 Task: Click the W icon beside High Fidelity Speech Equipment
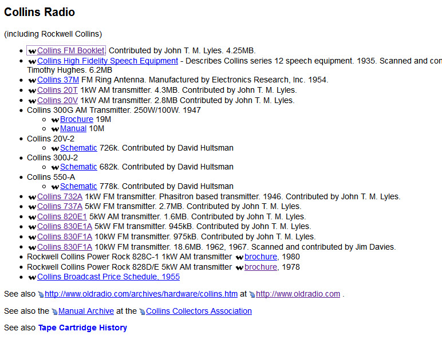coord(32,61)
